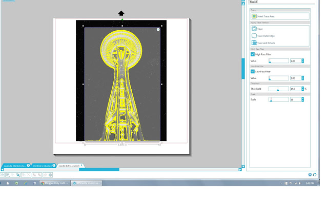This screenshot has height=205, width=328.
Task: Click the scroll down arrow on canvas
Action: [243, 167]
